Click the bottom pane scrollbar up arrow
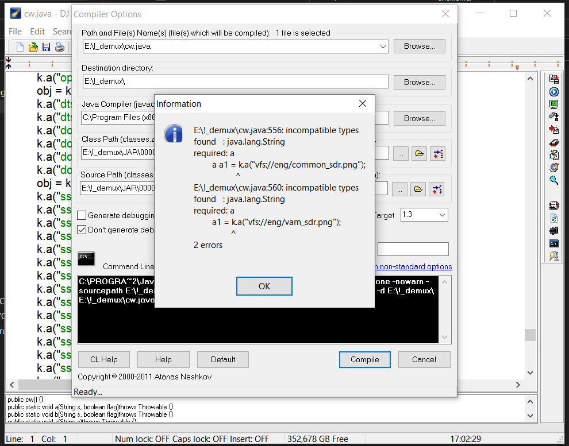Image resolution: width=569 pixels, height=446 pixels. tap(530, 401)
